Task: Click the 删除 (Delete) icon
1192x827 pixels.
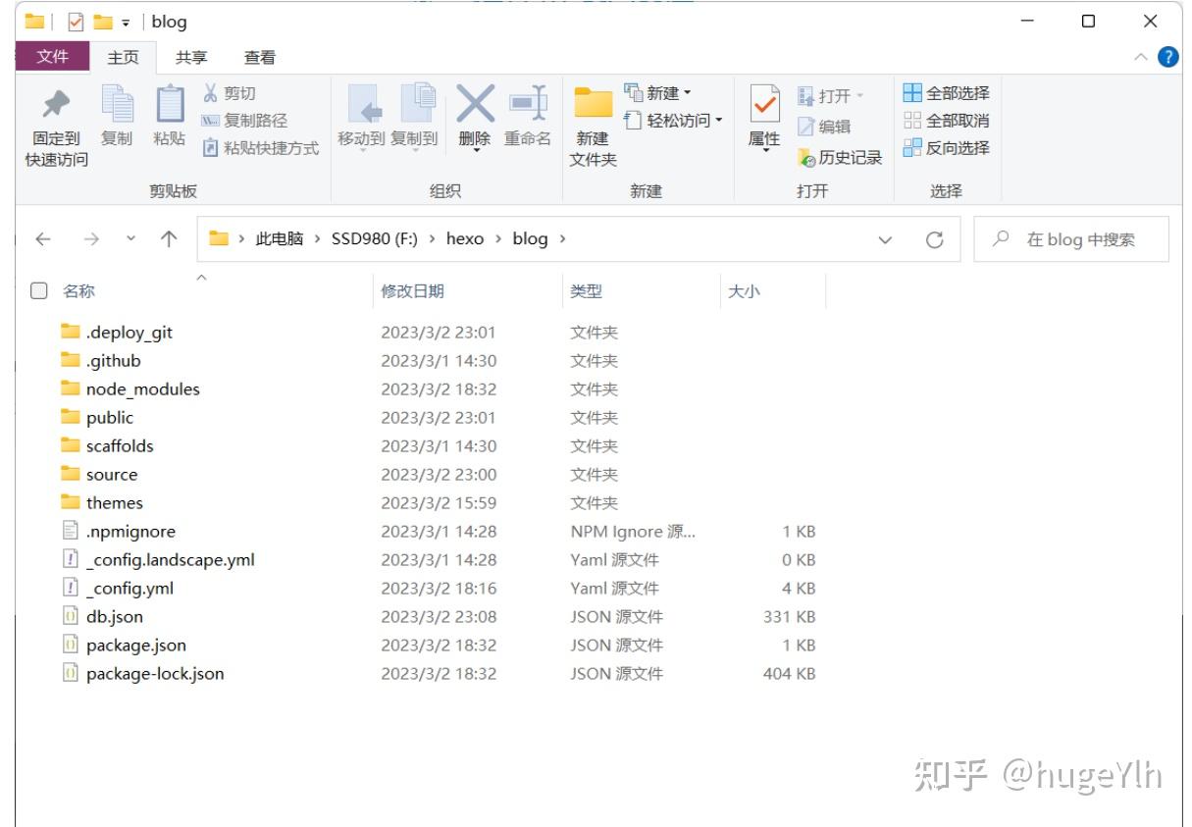Action: (x=475, y=118)
